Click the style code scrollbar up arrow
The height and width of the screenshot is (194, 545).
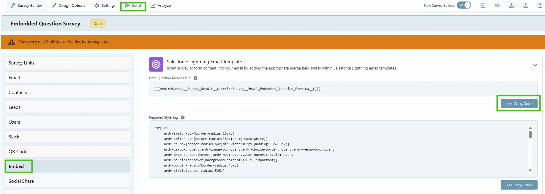point(530,128)
